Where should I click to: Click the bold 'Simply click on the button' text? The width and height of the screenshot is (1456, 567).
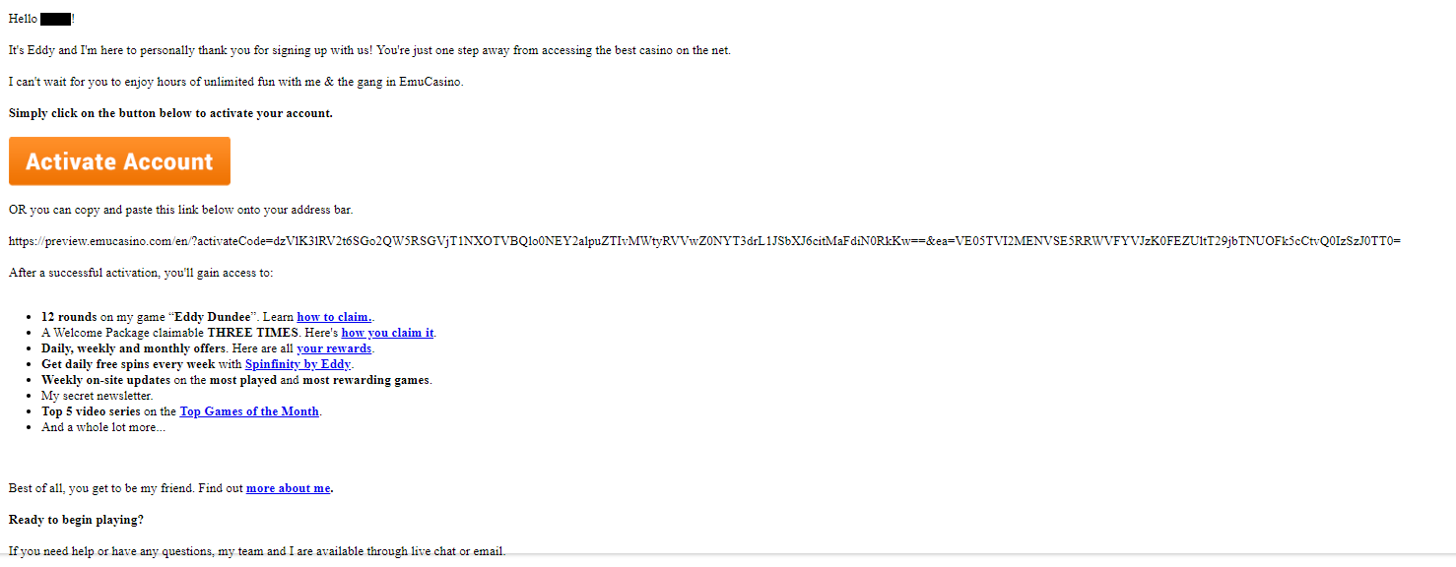pos(170,113)
